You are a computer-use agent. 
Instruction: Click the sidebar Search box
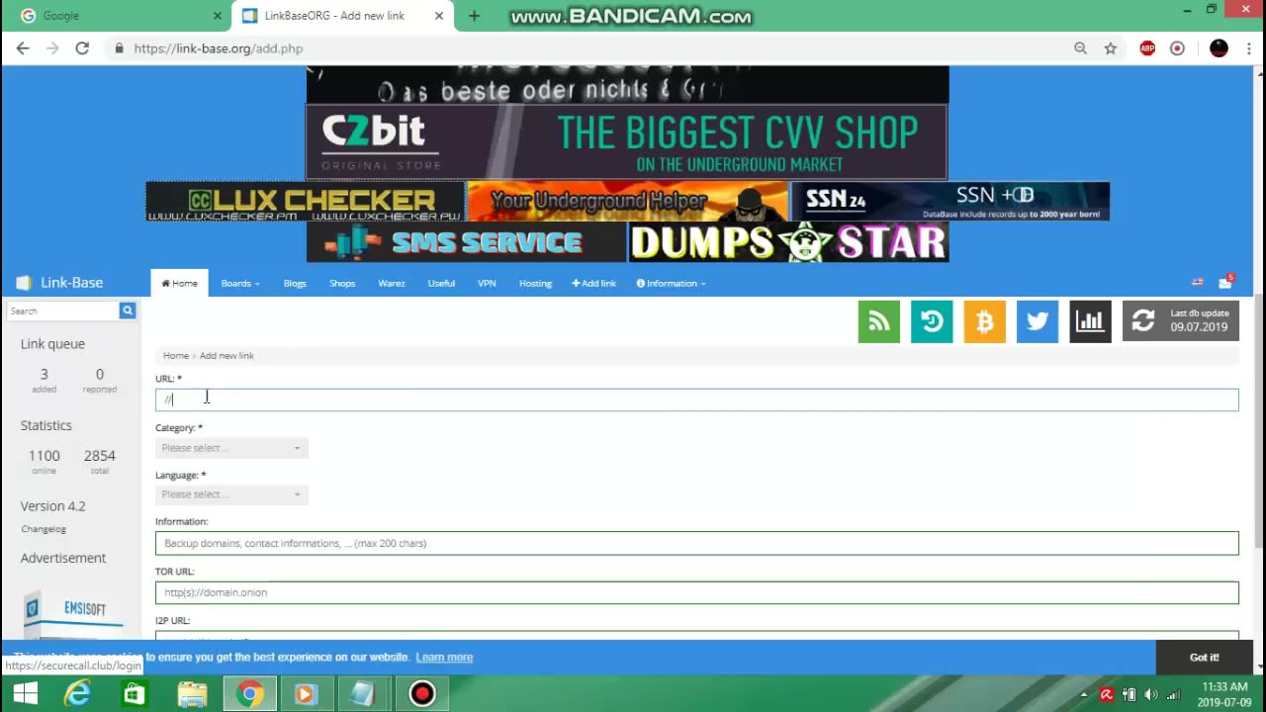(63, 311)
